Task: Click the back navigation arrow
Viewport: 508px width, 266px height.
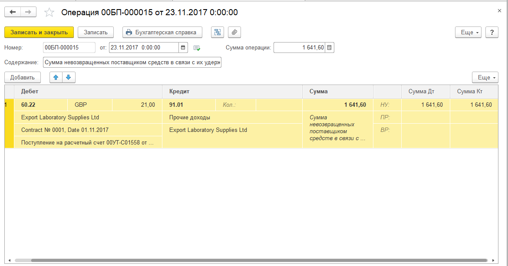Action: pyautogui.click(x=13, y=12)
